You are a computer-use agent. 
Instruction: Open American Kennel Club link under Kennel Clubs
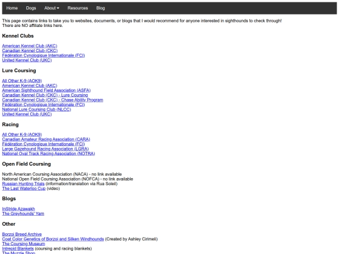[x=30, y=46]
